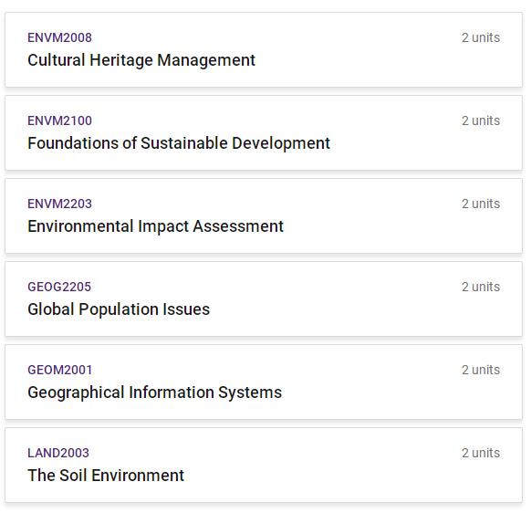Select the ENVM2100 course code

[x=59, y=120]
